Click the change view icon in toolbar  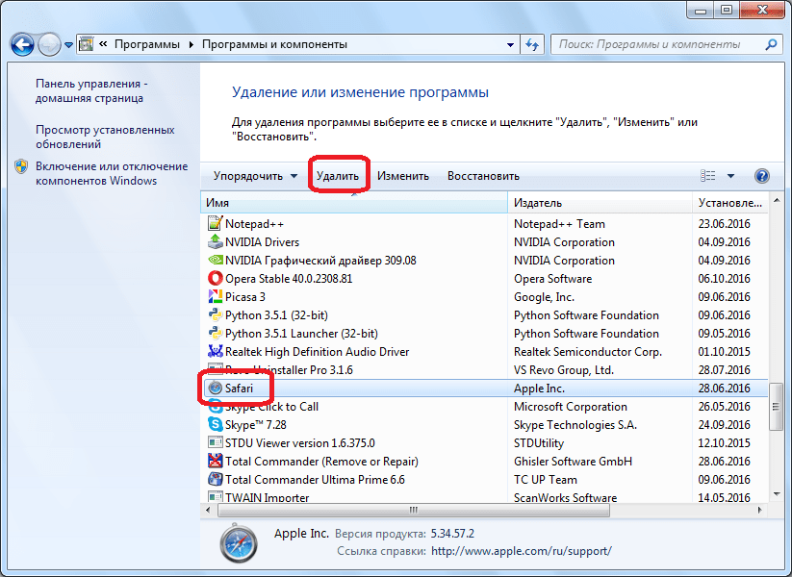click(x=709, y=176)
